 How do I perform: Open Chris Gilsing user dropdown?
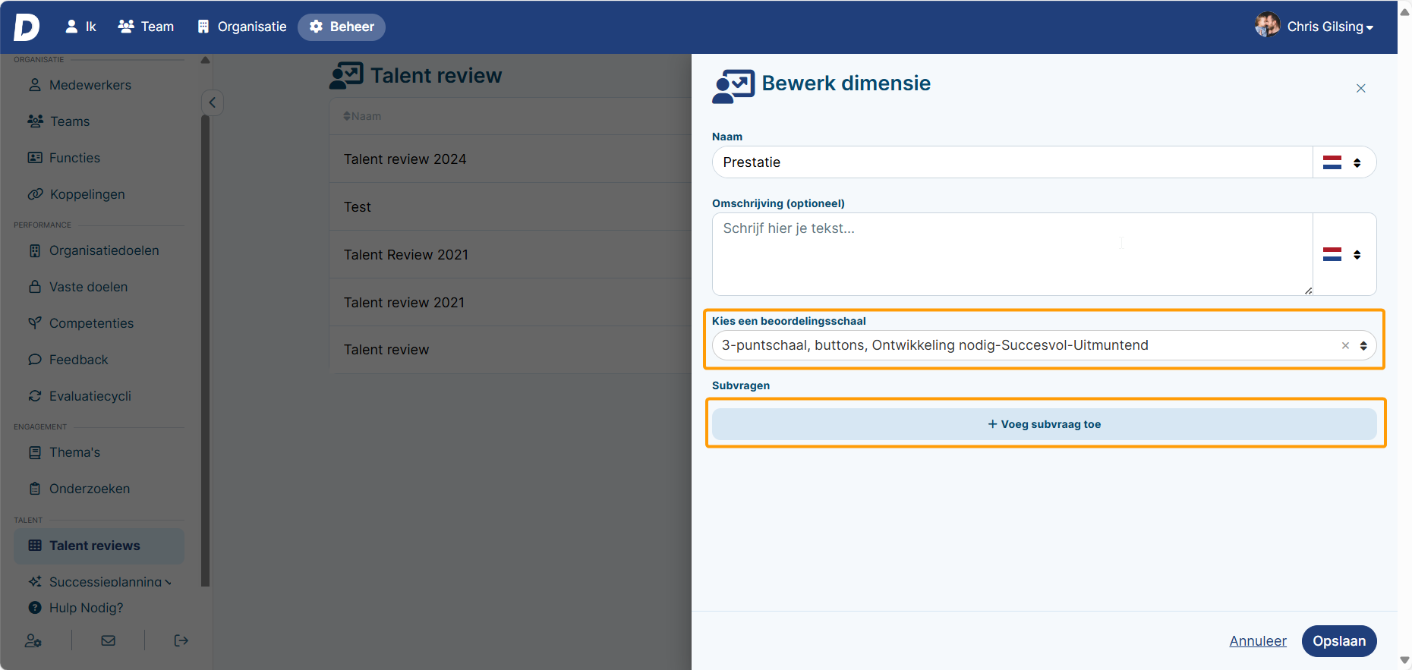1330,27
